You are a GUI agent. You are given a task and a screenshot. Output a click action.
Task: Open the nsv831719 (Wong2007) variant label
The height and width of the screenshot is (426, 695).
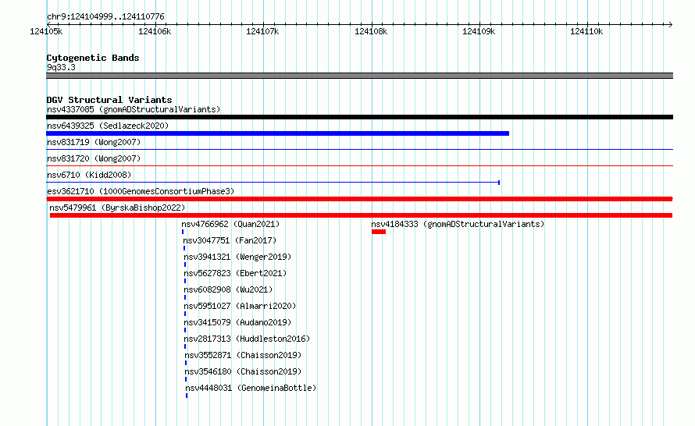[94, 142]
